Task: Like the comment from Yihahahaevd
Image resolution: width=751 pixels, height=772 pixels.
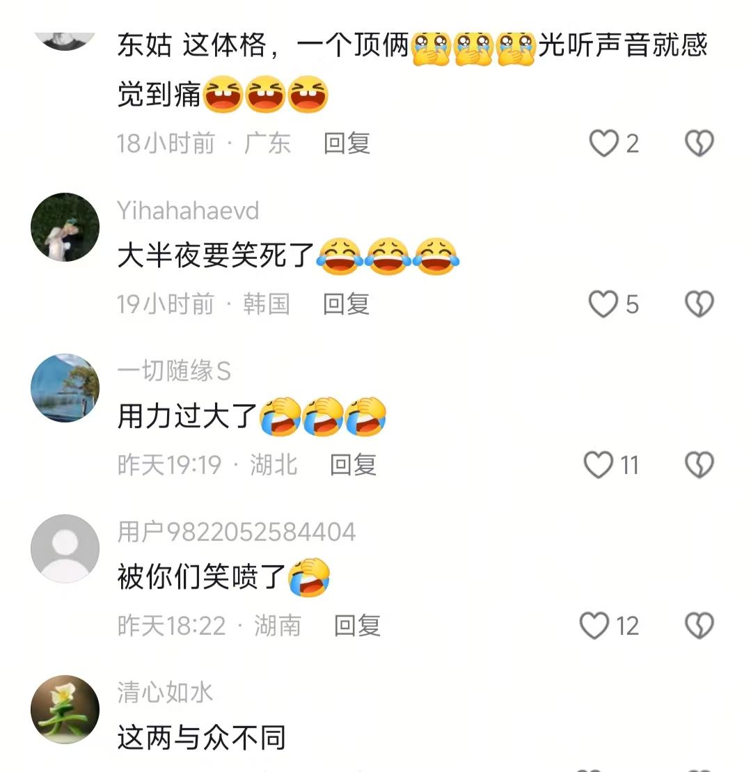Action: click(x=603, y=304)
